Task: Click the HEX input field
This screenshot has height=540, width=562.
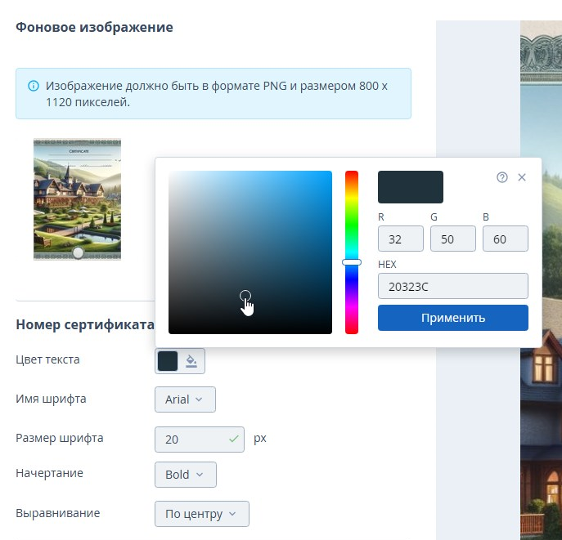Action: point(453,286)
